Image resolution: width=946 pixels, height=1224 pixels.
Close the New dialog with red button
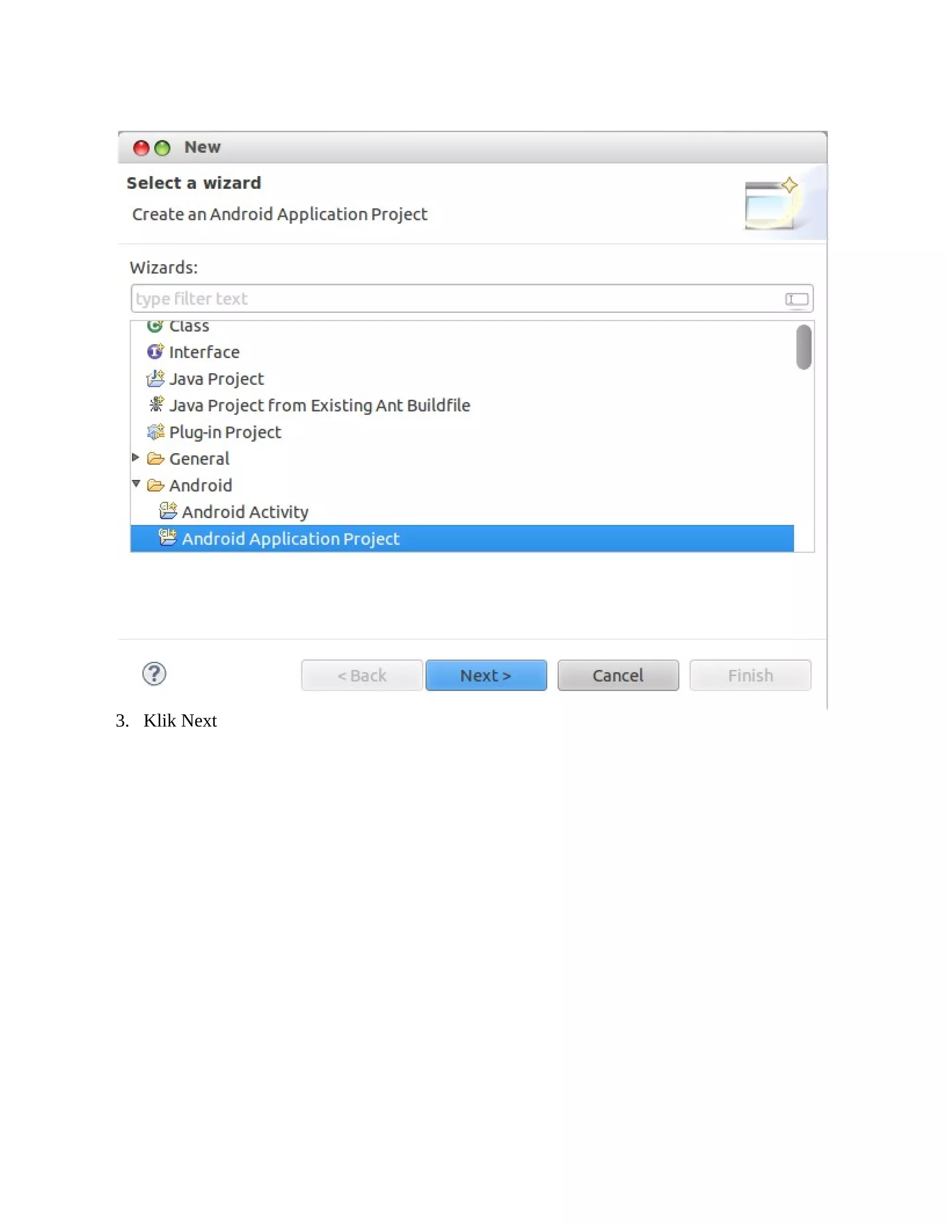141,148
